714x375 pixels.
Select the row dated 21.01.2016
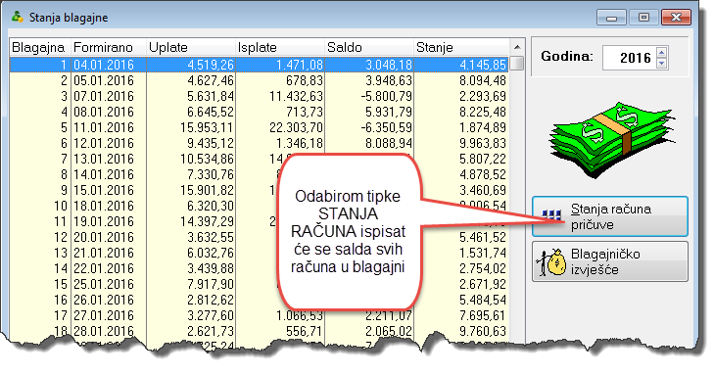[260, 253]
